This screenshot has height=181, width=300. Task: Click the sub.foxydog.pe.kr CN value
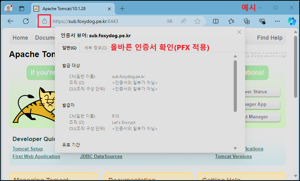pos(128,77)
